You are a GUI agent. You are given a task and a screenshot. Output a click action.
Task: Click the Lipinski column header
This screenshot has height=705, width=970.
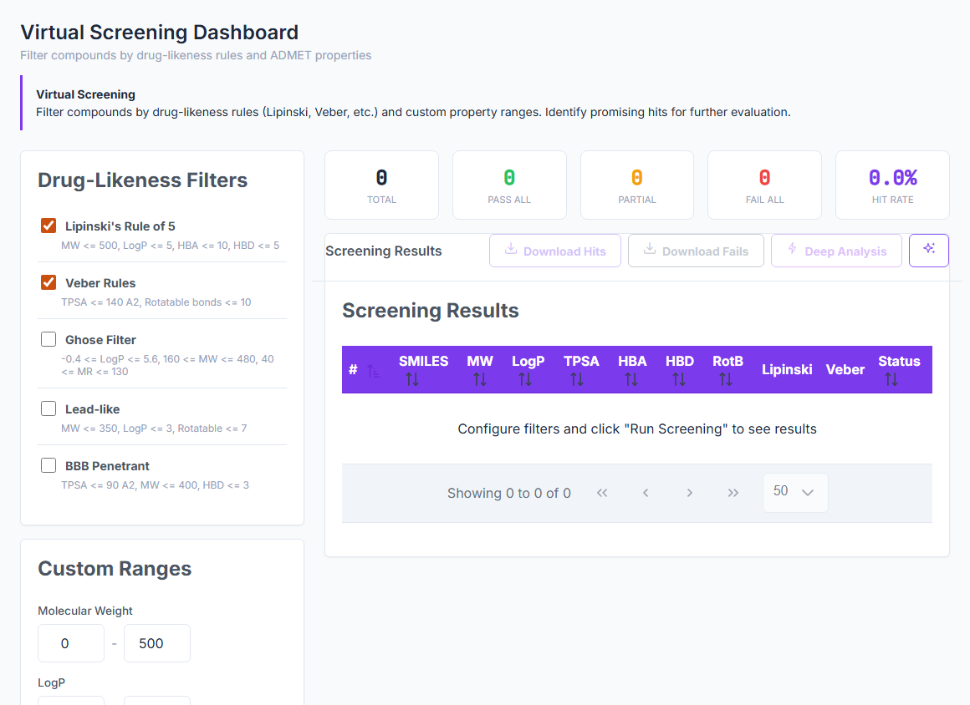(787, 369)
